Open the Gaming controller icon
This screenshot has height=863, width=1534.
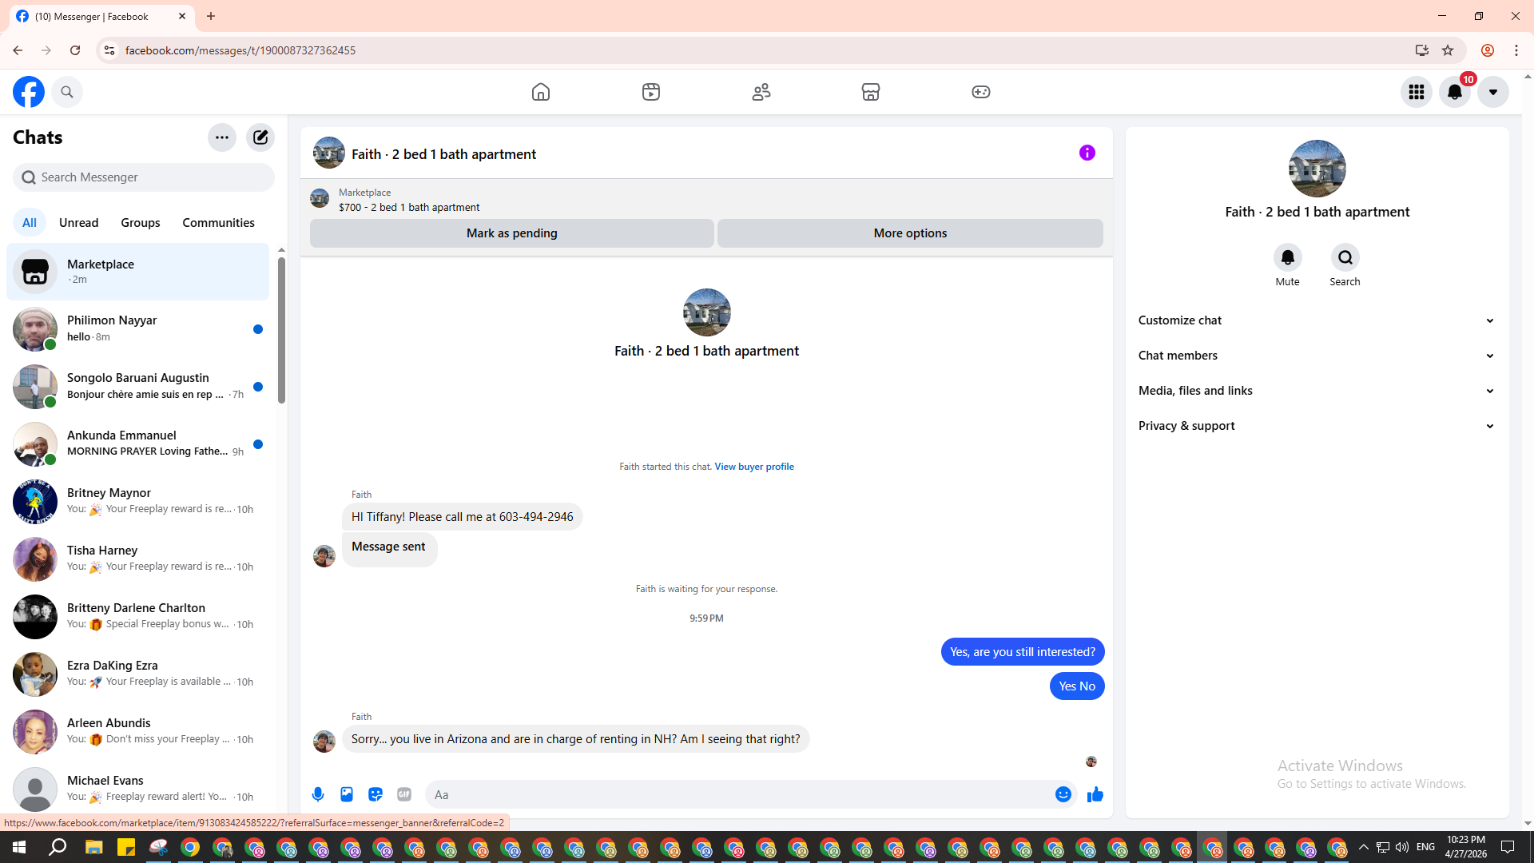pyautogui.click(x=981, y=92)
